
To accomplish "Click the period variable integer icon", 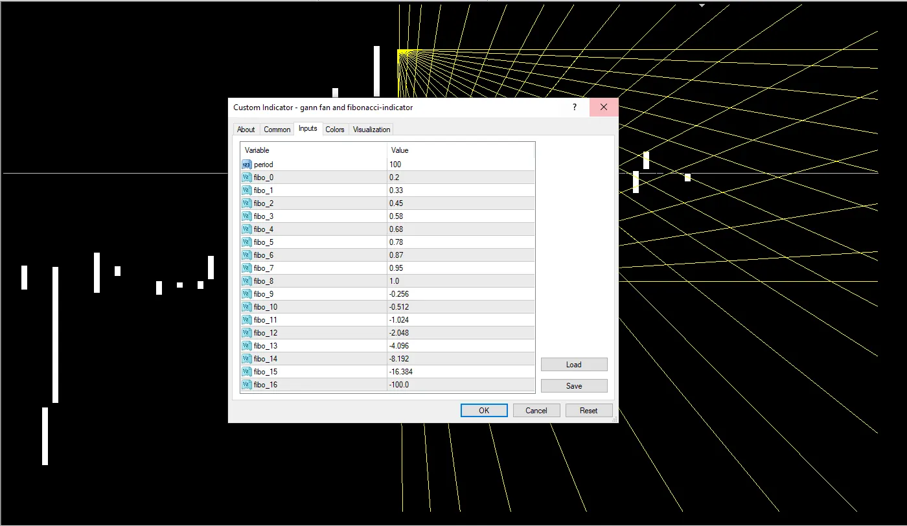I will pos(246,165).
